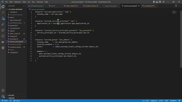Click the synchronize changes icon in status bar
Viewport: 182px width, 102px height.
(11, 101)
